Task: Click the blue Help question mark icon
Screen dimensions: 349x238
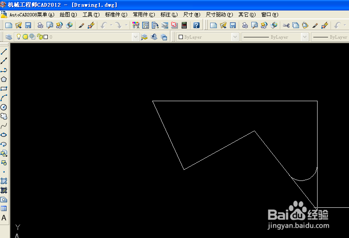Action: [x=196, y=25]
